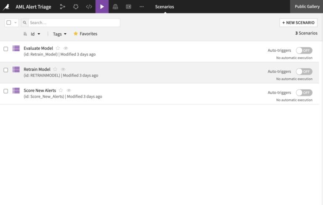Open the Dashboards icon in navbar
Viewport: 323px width, 205px height.
115,7
